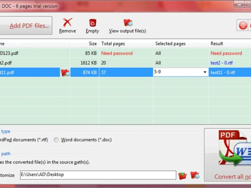
Task: Click the PDF to Word Convert all button
Action: point(228,155)
